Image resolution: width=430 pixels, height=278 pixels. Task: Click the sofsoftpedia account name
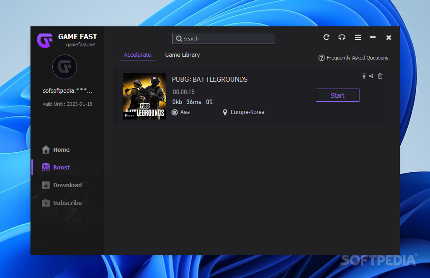point(67,91)
